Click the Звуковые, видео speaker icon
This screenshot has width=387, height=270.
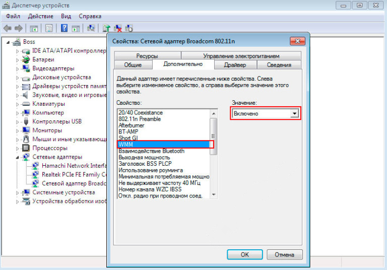(x=25, y=95)
